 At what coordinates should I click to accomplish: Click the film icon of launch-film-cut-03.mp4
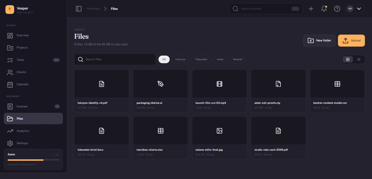coord(219,84)
